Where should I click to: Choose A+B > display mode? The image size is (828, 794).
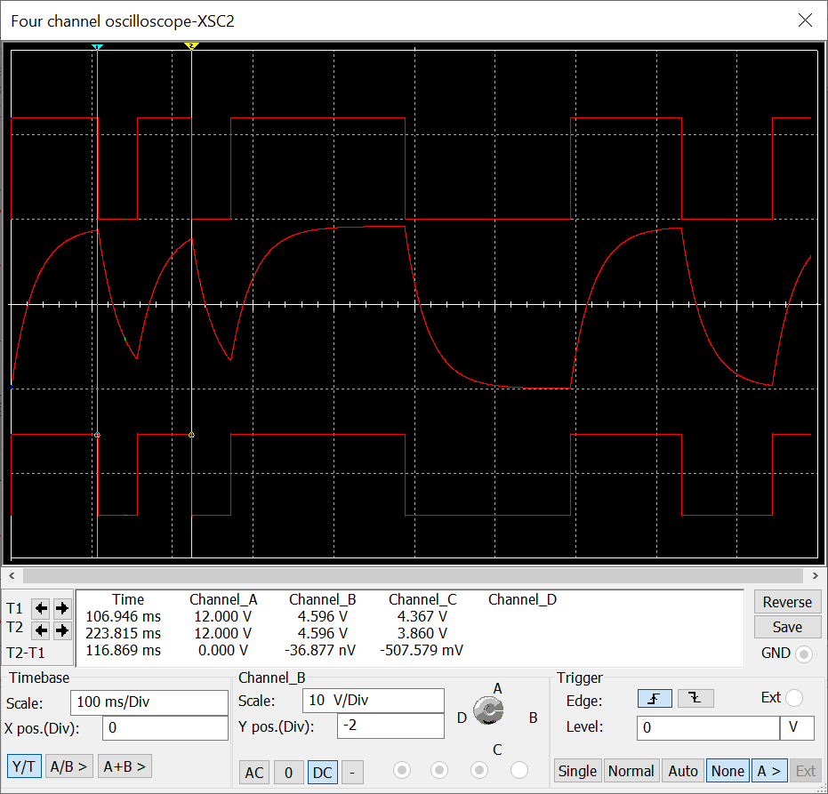tap(125, 766)
